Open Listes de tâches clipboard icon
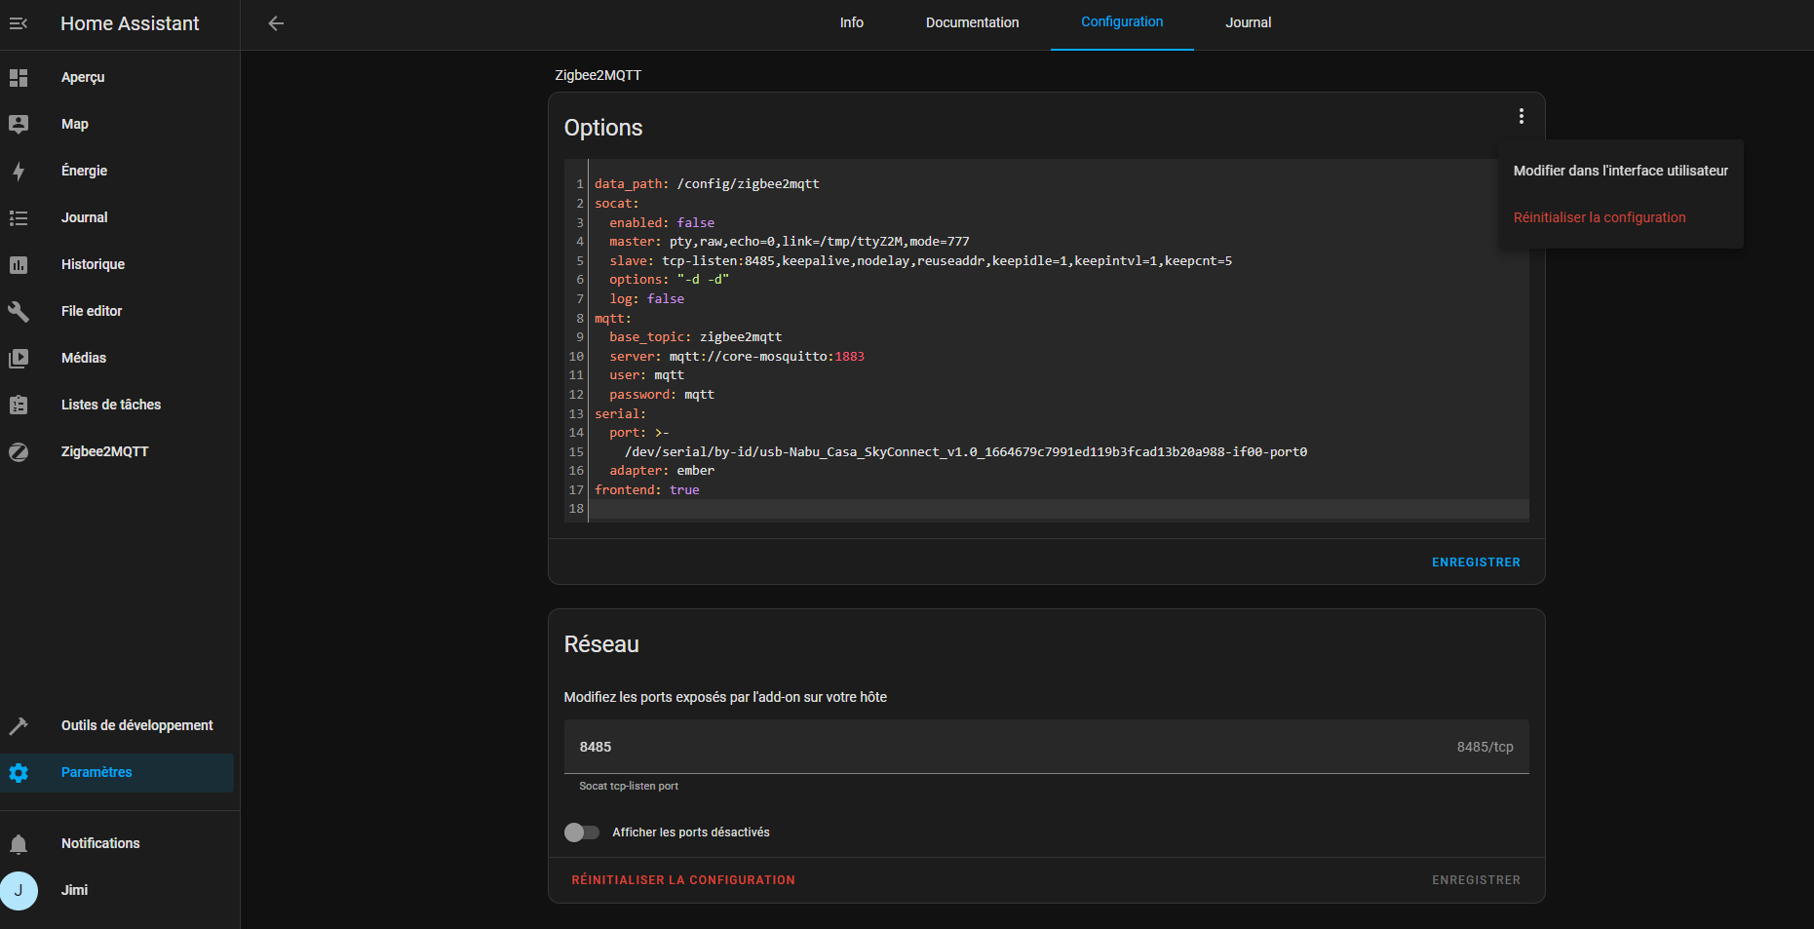1814x929 pixels. pos(19,405)
